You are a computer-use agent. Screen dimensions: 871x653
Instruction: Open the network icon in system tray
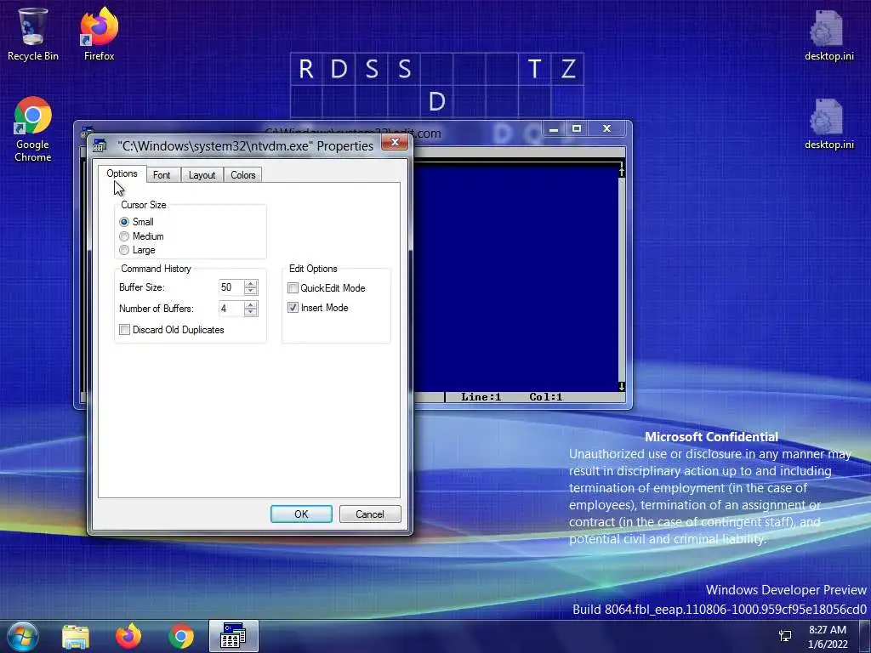tap(785, 636)
